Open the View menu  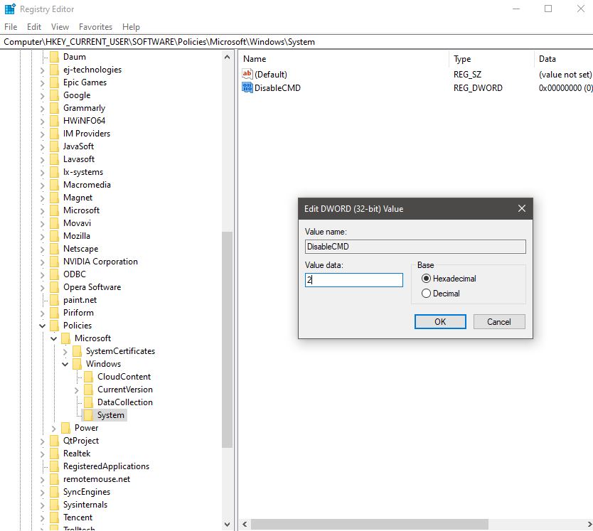(60, 26)
